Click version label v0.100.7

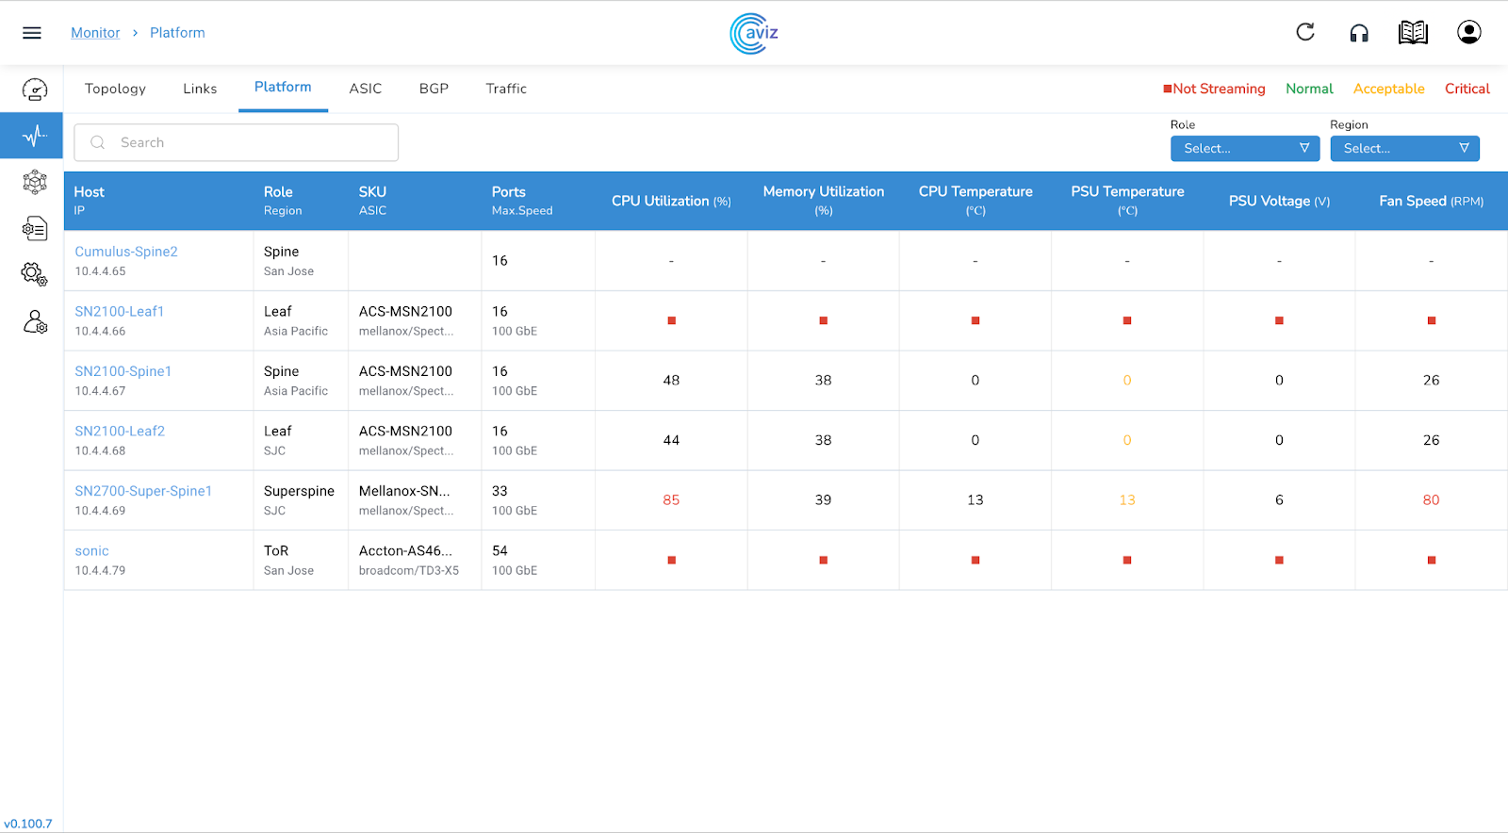(28, 824)
